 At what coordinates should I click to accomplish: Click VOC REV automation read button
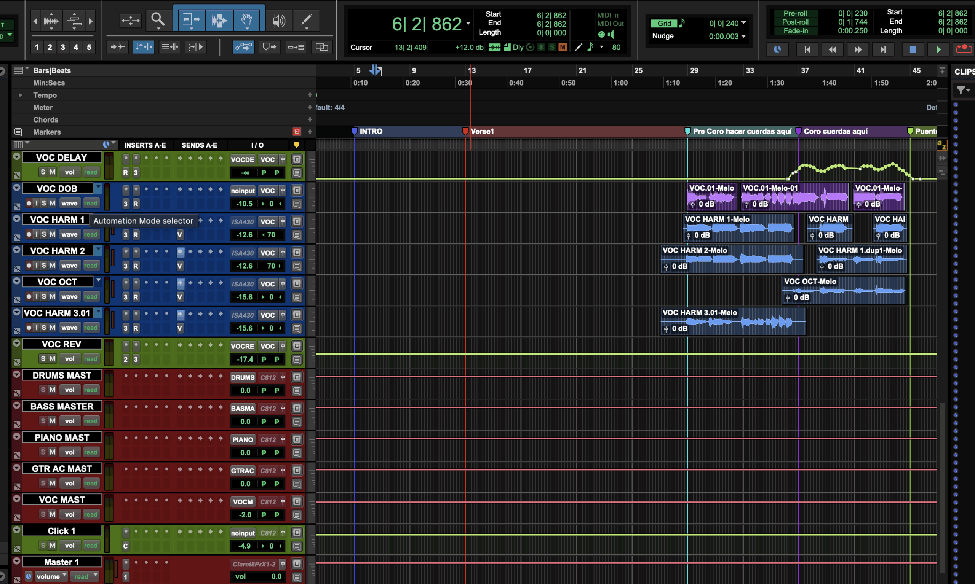(91, 358)
